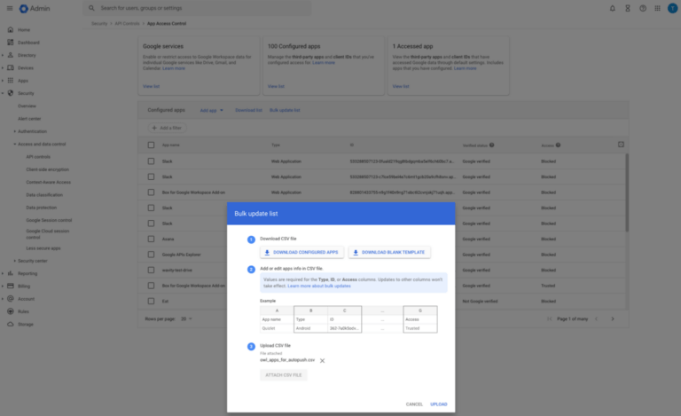681x416 pixels.
Task: View list of accessed apps
Action: click(x=401, y=86)
